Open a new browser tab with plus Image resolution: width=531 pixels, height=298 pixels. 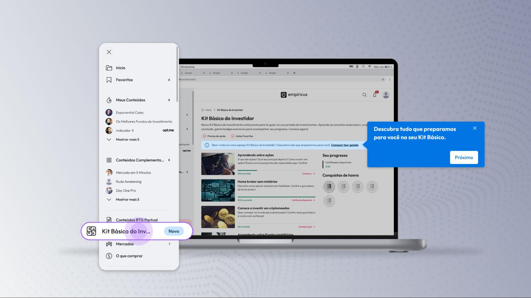(x=294, y=73)
